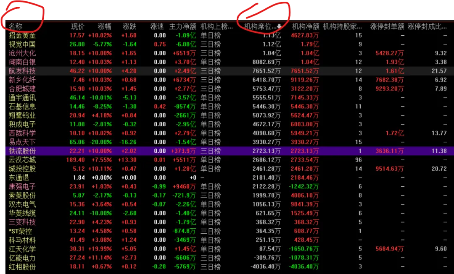
Task: Select the 航发科技 stock row
Action: point(230,71)
